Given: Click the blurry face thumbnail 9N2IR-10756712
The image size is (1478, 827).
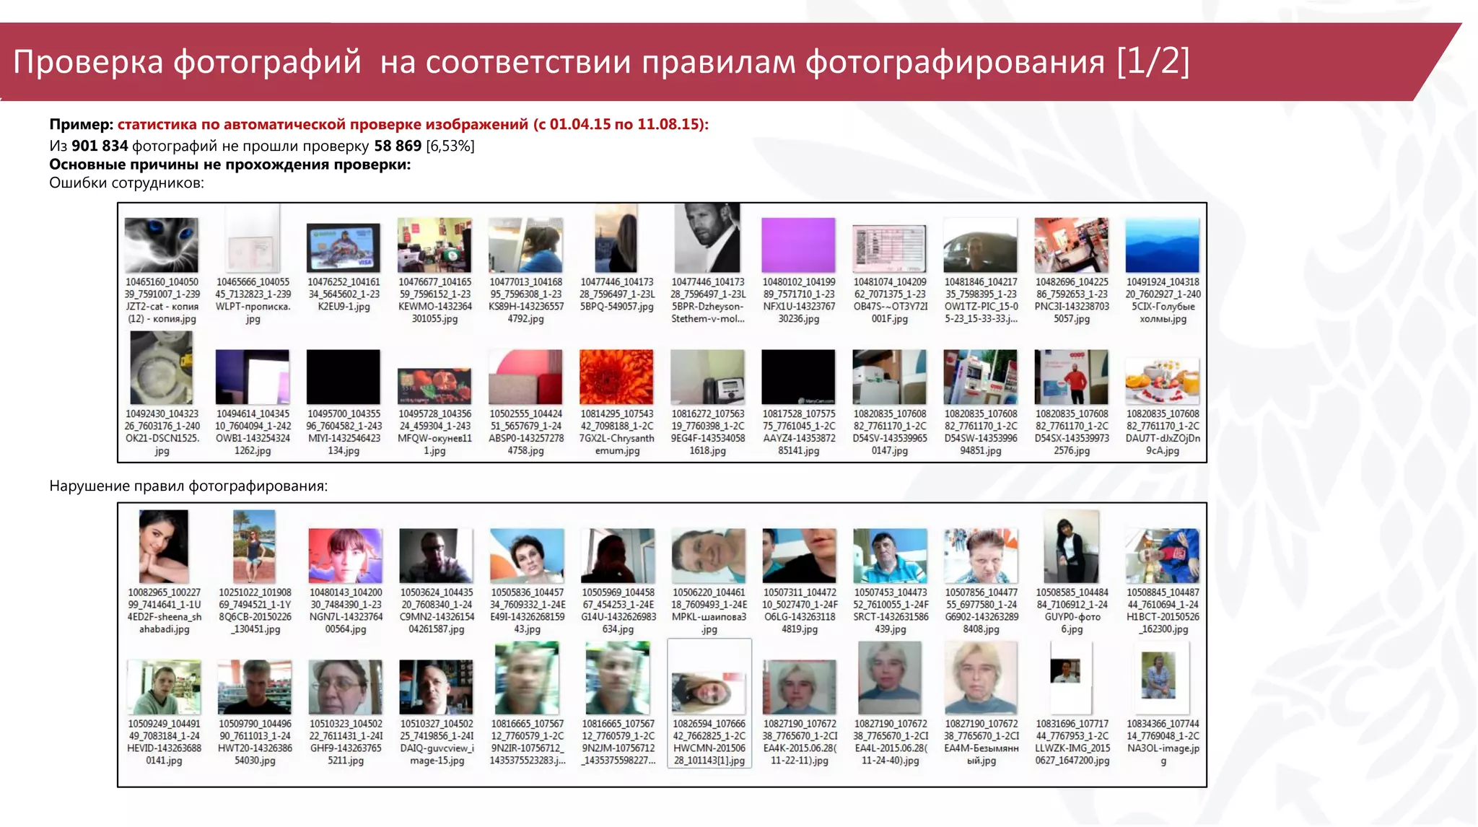Looking at the screenshot, I should 528,677.
